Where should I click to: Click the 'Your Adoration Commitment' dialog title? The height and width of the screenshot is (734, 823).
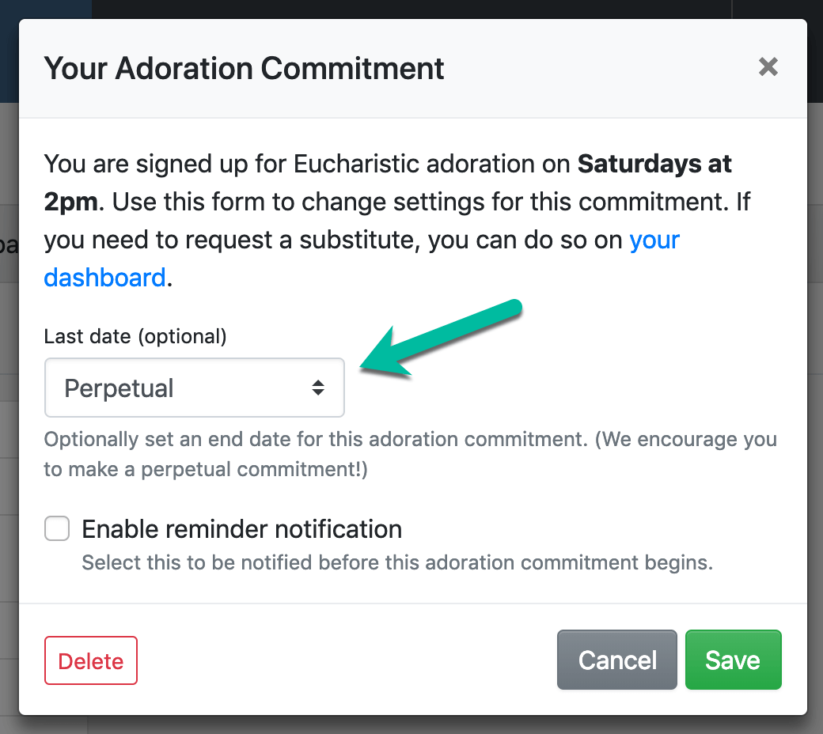(x=244, y=68)
